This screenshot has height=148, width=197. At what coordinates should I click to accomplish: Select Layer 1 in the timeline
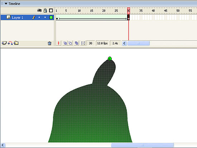coord(27,17)
